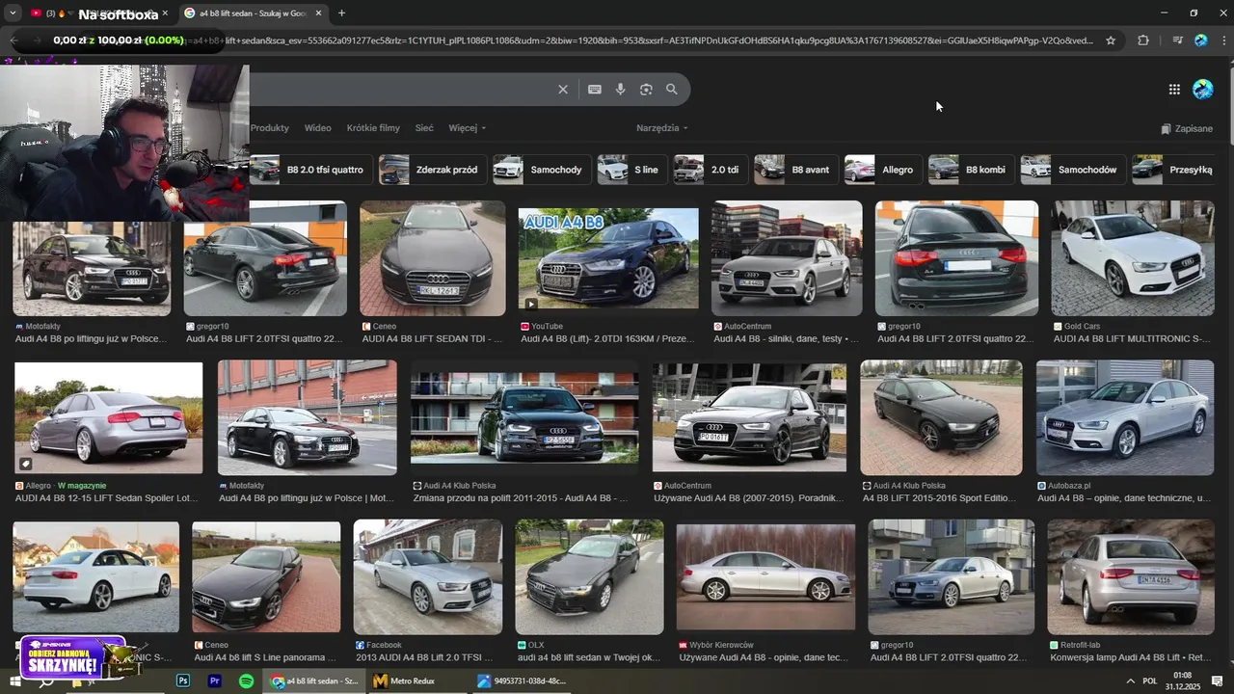Switch to the Produkty search tab

pos(270,128)
